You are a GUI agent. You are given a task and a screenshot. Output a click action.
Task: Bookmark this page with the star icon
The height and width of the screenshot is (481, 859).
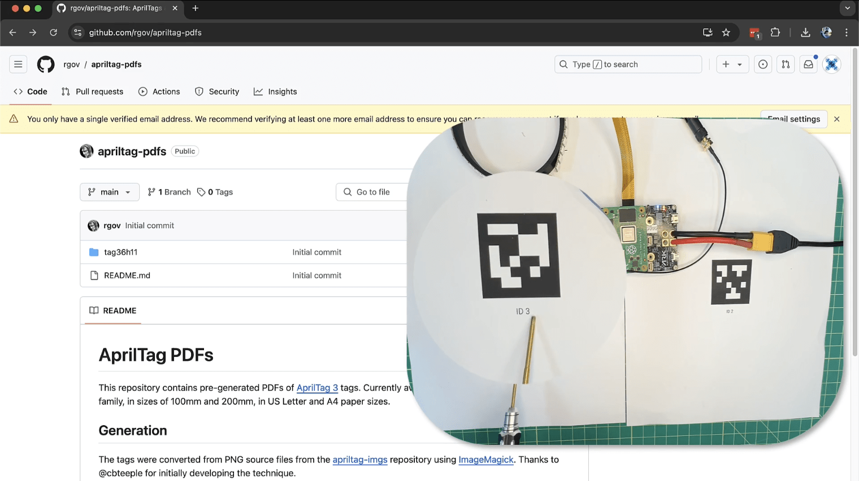coord(726,33)
